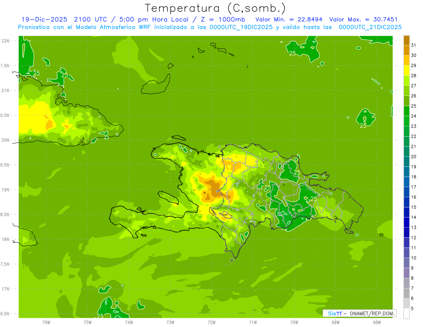
Task: Select the dark blue swatch between 12 and 13
Action: [x=406, y=232]
